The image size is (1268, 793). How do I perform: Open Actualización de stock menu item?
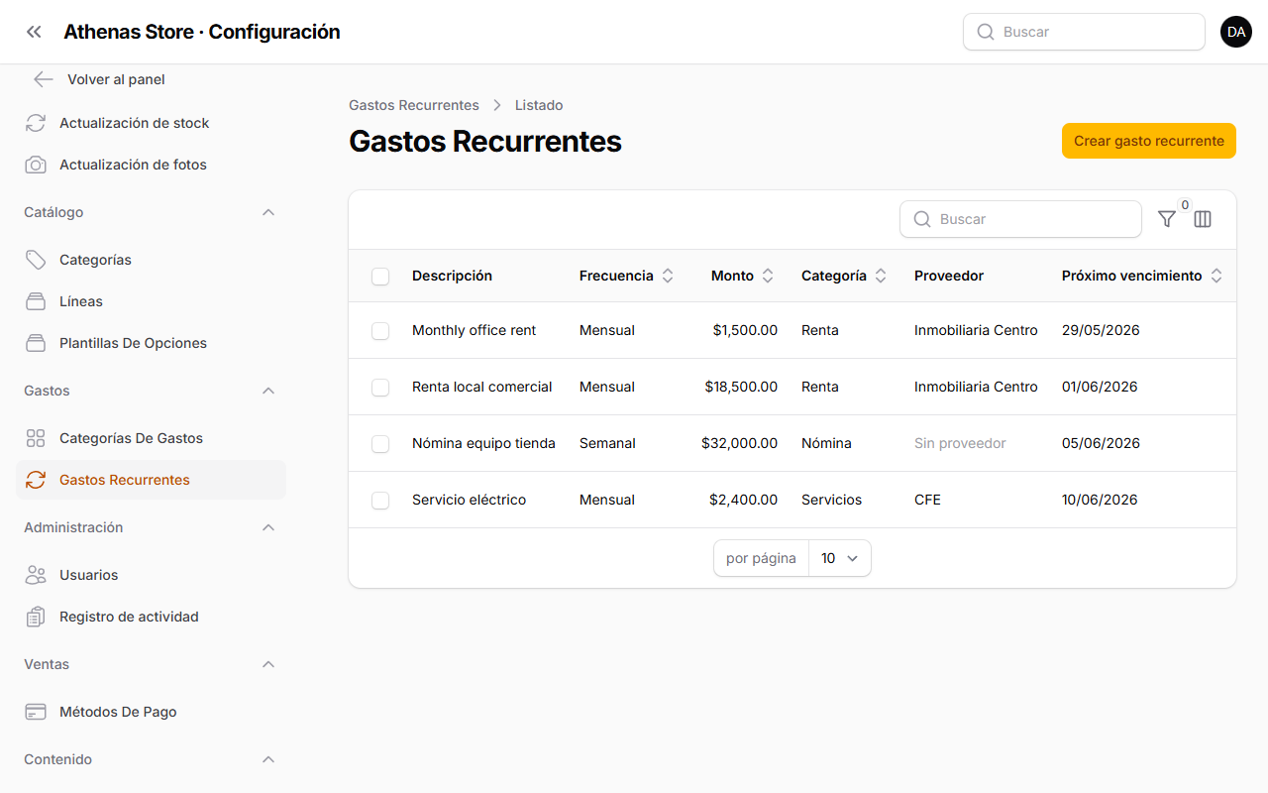[151, 123]
